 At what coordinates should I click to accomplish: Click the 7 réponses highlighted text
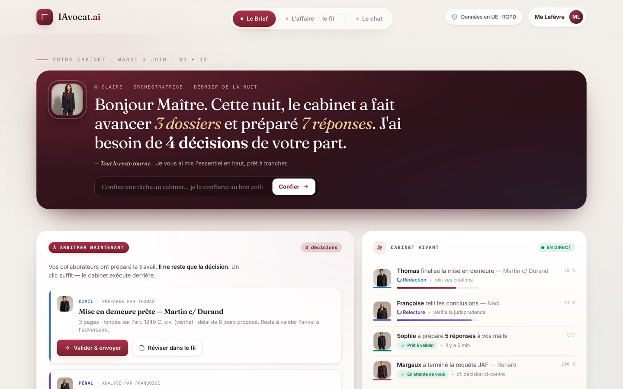[337, 124]
